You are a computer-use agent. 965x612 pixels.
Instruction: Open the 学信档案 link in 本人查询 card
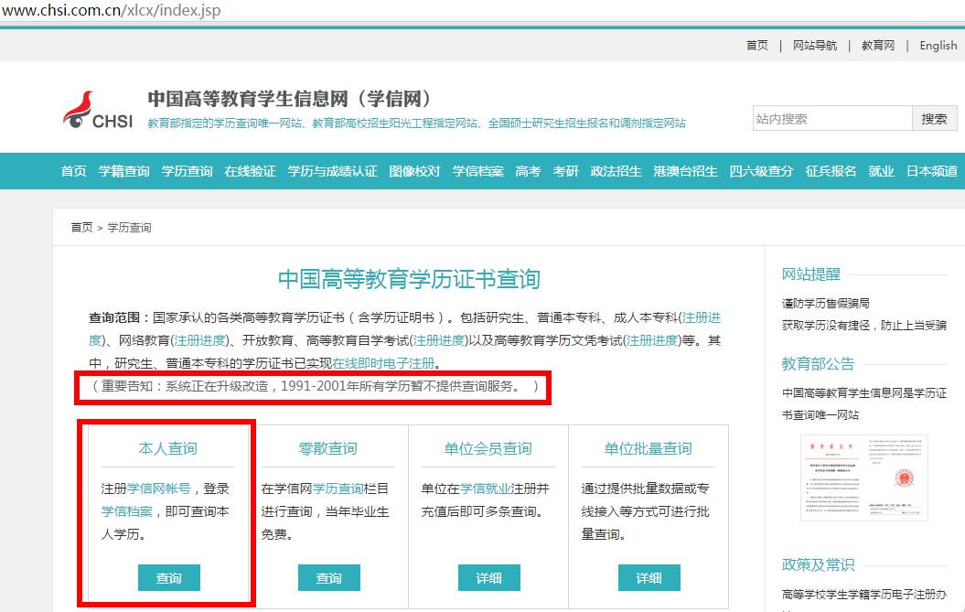[x=127, y=511]
